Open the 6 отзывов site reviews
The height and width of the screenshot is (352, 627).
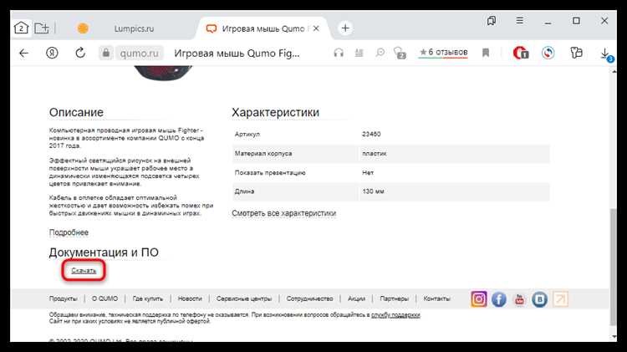pyautogui.click(x=443, y=53)
